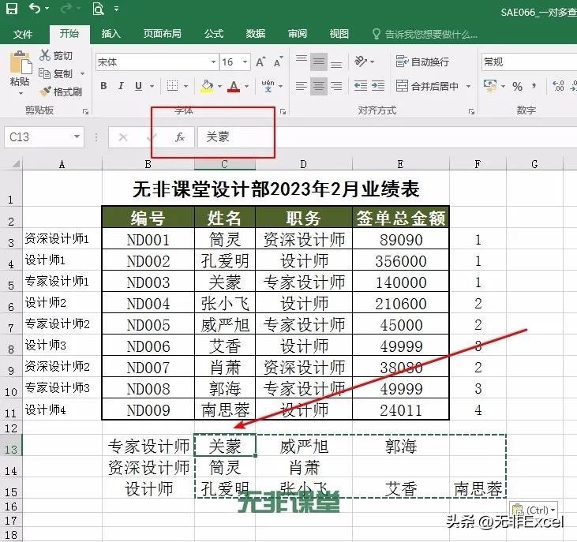The width and height of the screenshot is (577, 542).
Task: Open the alignment group dialog launcher
Action: (471, 111)
